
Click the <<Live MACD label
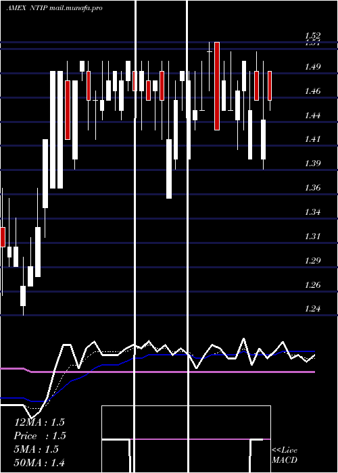[x=285, y=455]
